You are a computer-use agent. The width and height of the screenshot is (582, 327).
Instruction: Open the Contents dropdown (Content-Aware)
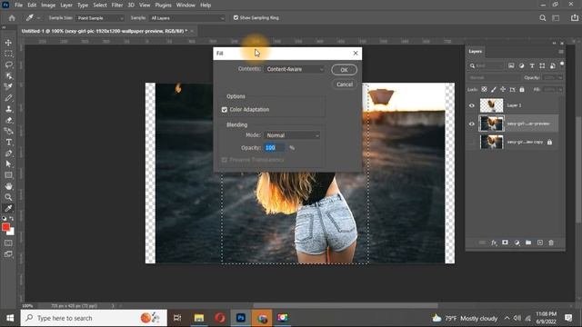pyautogui.click(x=294, y=69)
